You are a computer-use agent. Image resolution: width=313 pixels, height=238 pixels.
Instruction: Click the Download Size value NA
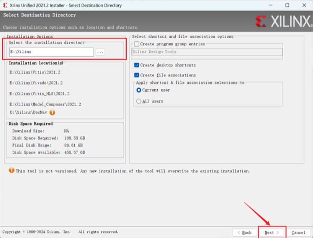[x=66, y=131]
